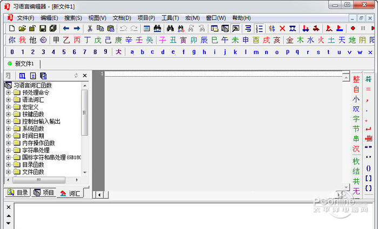The height and width of the screenshot is (229, 378).
Task: Insert the character 金 from the toolbar
Action: point(290,40)
